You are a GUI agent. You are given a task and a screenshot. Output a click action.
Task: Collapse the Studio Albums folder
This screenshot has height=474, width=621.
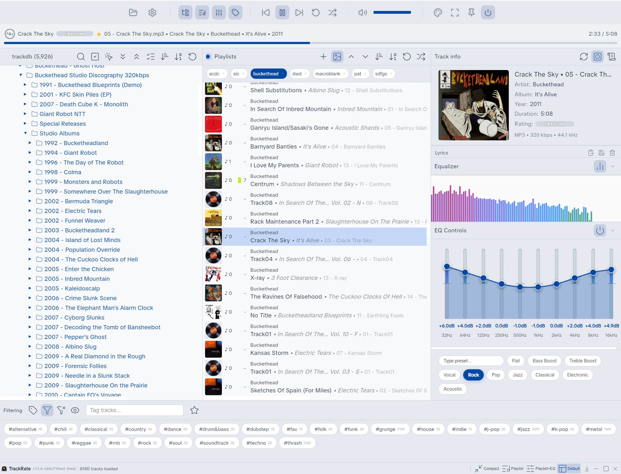point(25,133)
